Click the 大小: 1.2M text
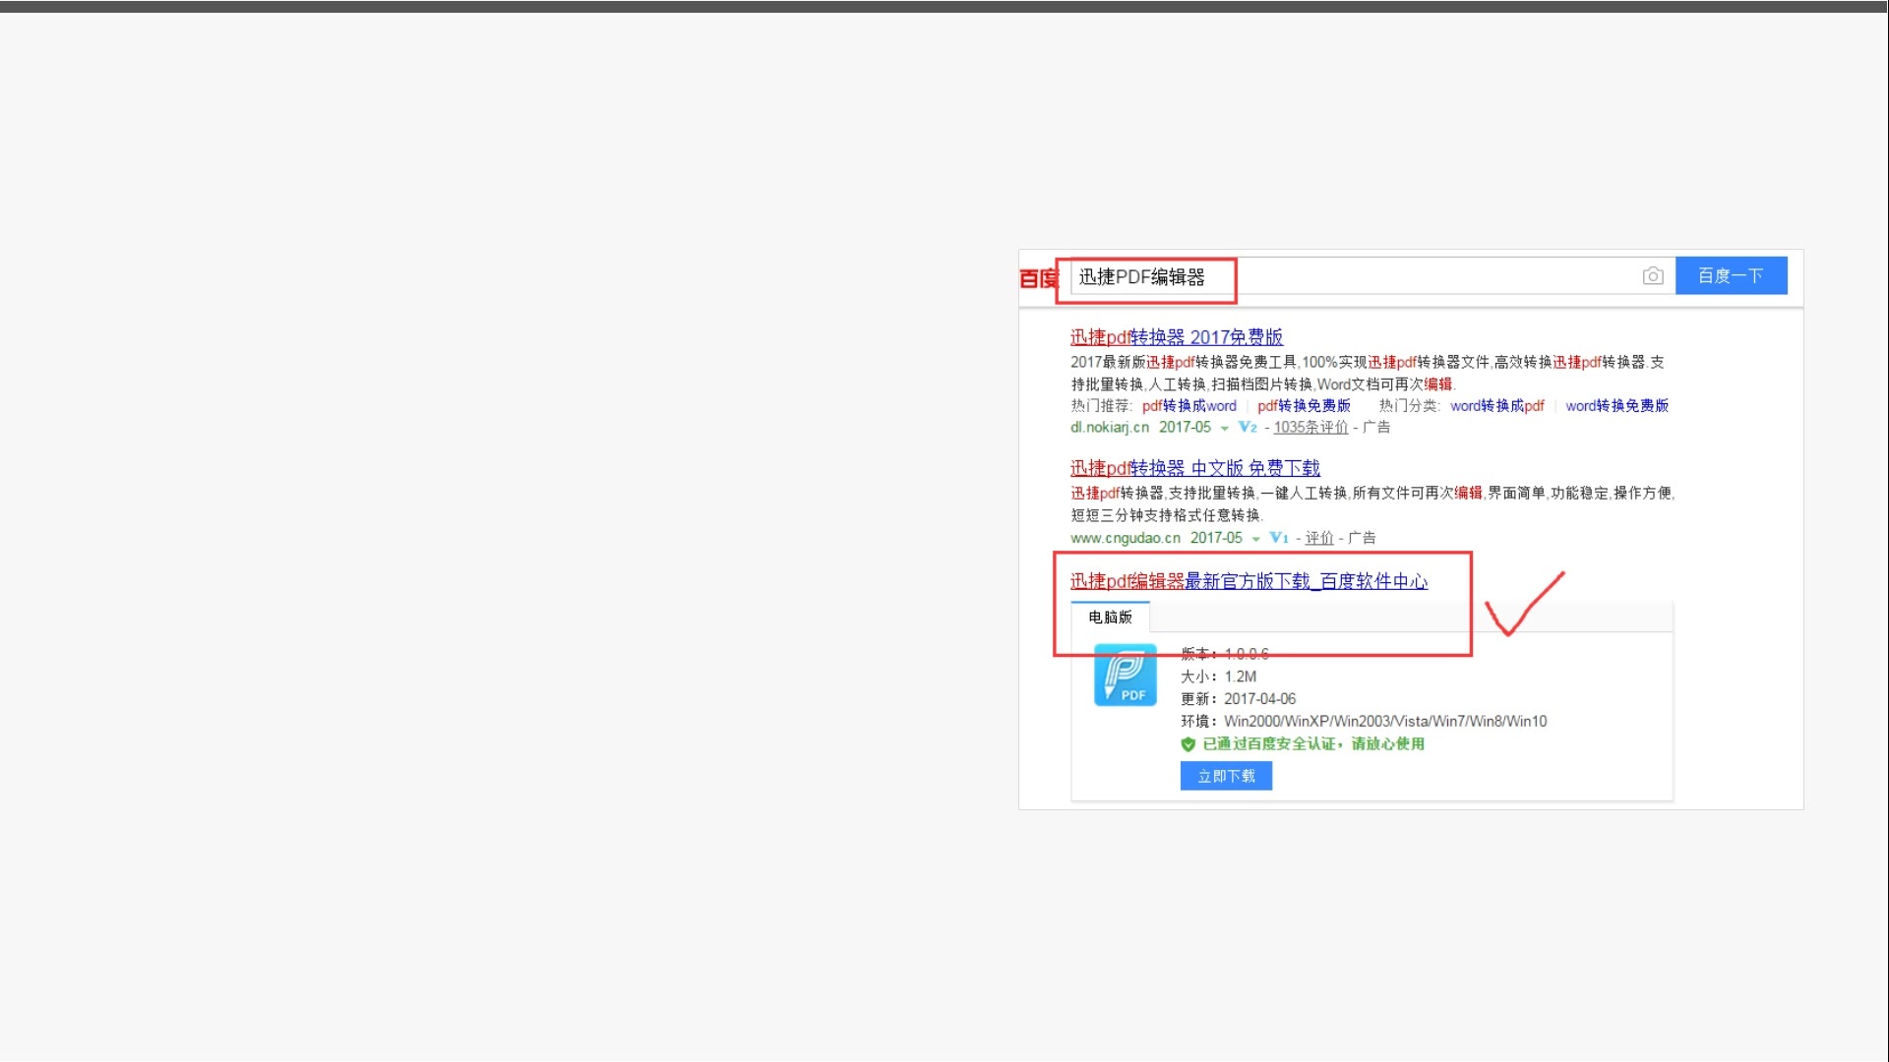This screenshot has width=1889, height=1062. [1218, 677]
